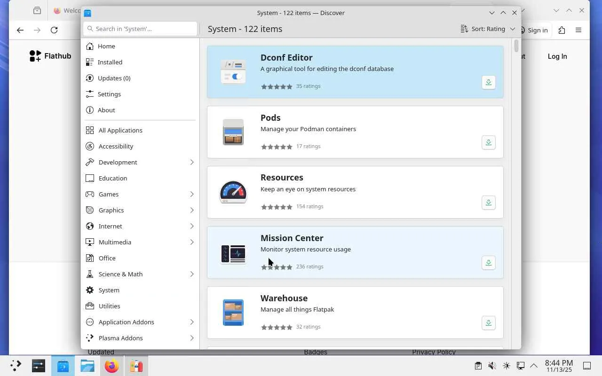
Task: Open the Dconf Editor app icon
Action: [x=233, y=72]
